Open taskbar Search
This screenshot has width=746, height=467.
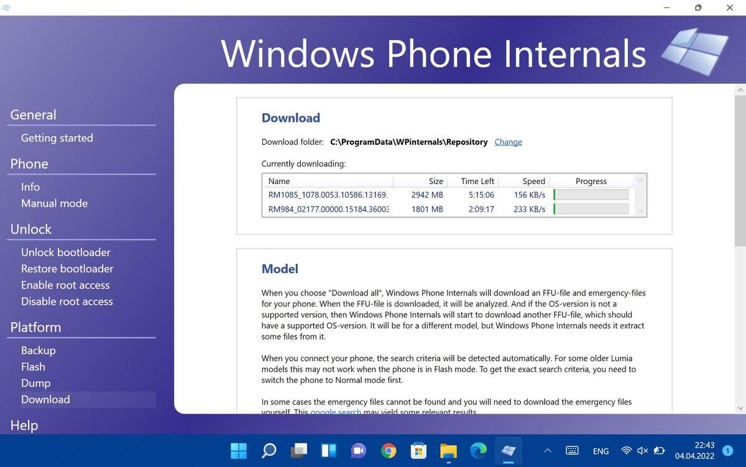(269, 451)
